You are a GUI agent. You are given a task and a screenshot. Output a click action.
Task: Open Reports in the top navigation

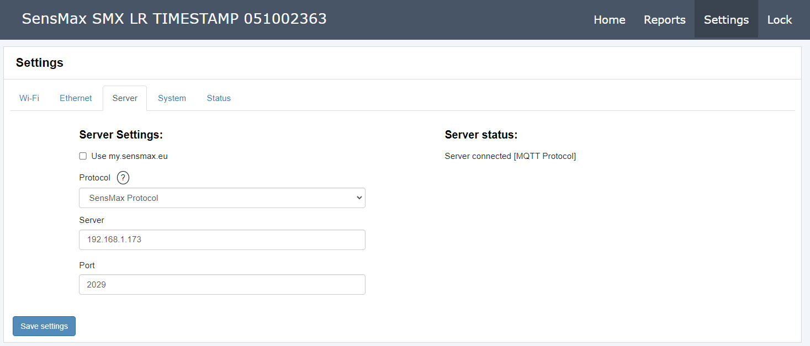point(665,20)
